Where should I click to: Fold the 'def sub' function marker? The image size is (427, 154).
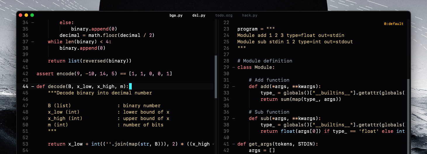pyautogui.click(x=233, y=119)
